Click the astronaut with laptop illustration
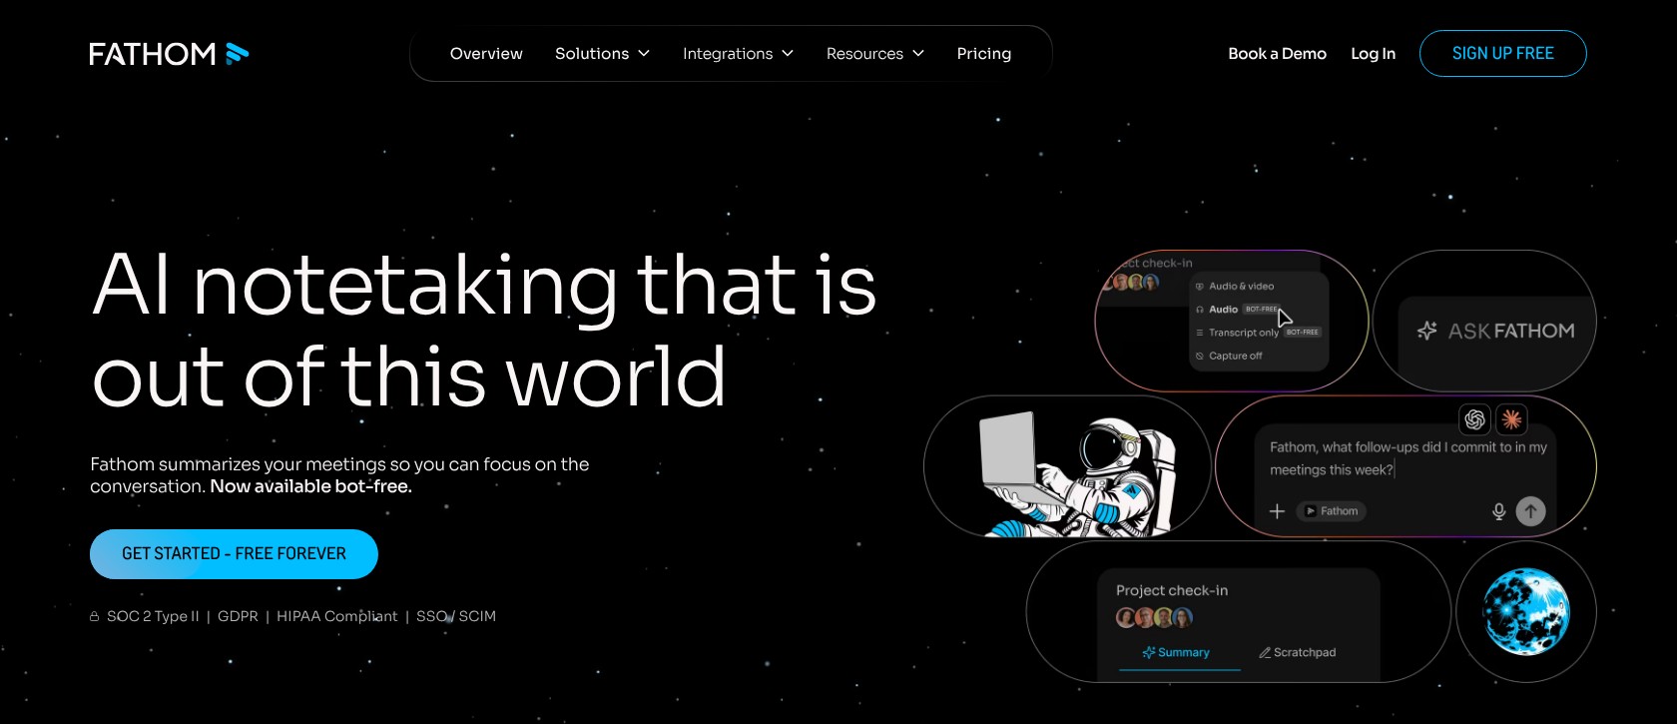Image resolution: width=1677 pixels, height=724 pixels. [x=1078, y=474]
